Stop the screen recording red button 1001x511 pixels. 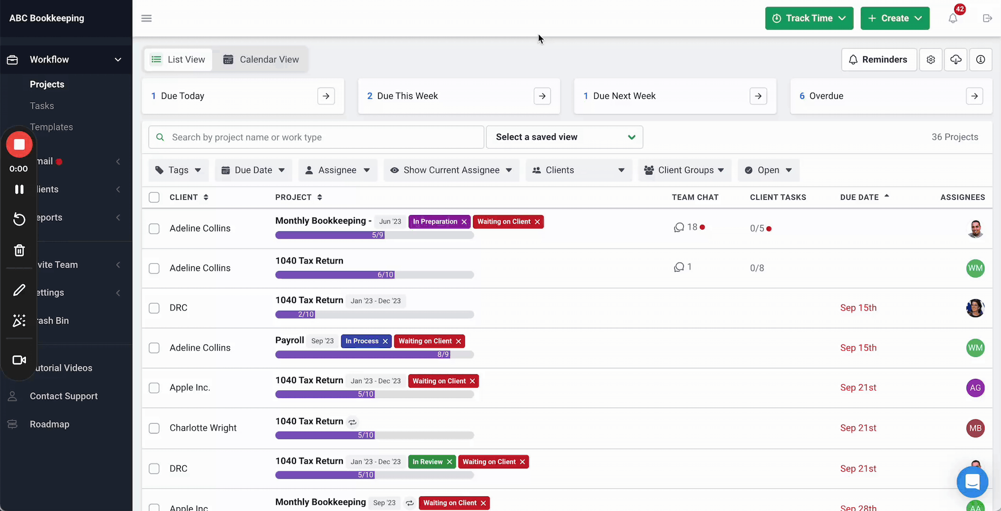coord(19,144)
